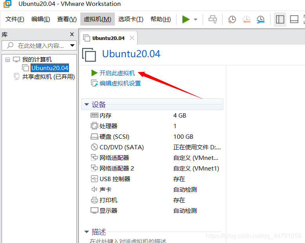Select the 声卡 device label
The image size is (305, 243).
click(x=105, y=189)
